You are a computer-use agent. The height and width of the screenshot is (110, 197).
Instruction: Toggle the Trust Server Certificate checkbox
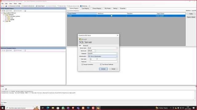pyautogui.click(x=101, y=64)
